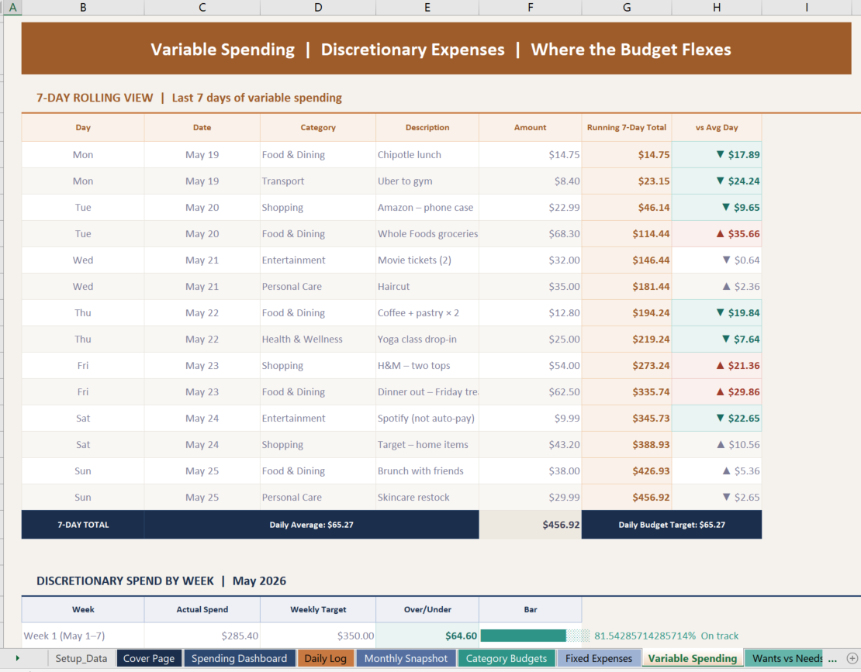Click running total $456.92 cell

627,497
